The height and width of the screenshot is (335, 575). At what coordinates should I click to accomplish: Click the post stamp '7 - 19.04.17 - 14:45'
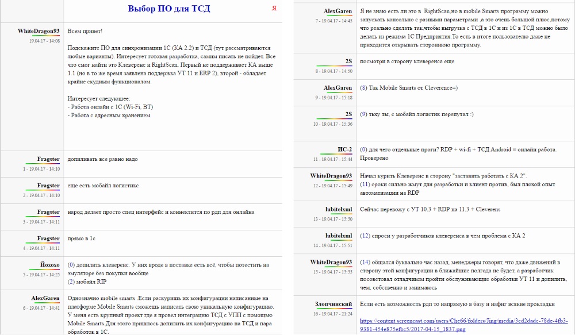[334, 21]
